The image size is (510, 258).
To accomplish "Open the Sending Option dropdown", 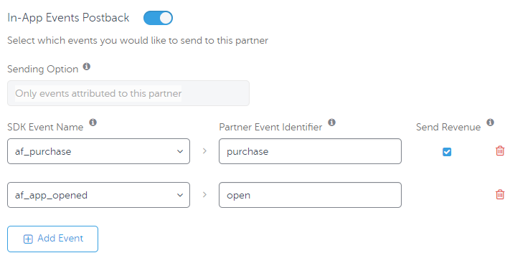I will (x=128, y=93).
